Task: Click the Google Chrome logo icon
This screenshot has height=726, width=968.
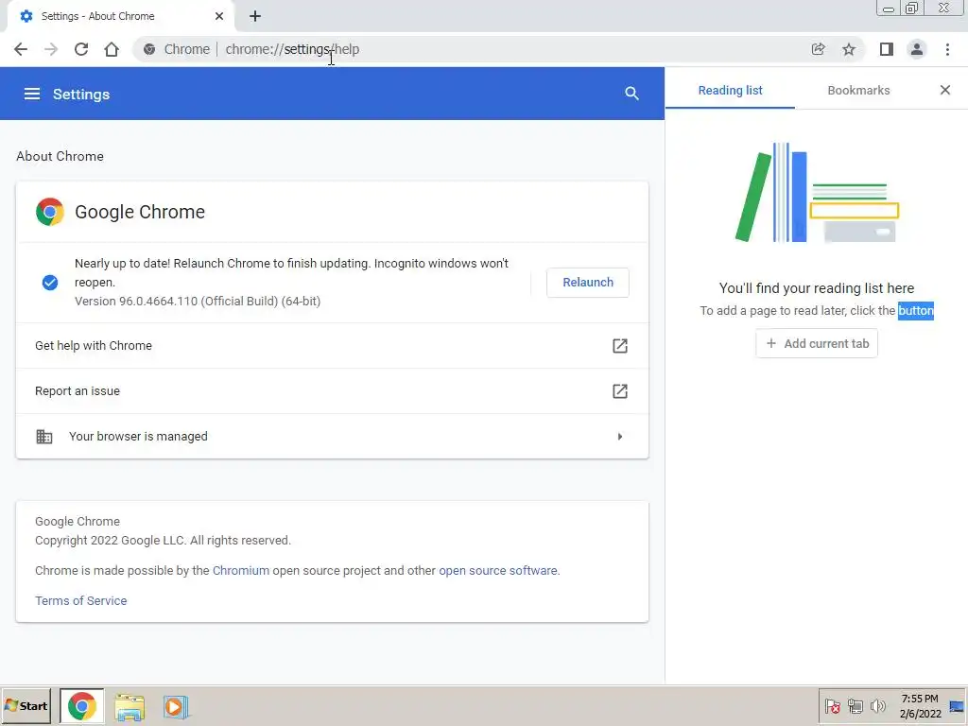Action: (50, 212)
